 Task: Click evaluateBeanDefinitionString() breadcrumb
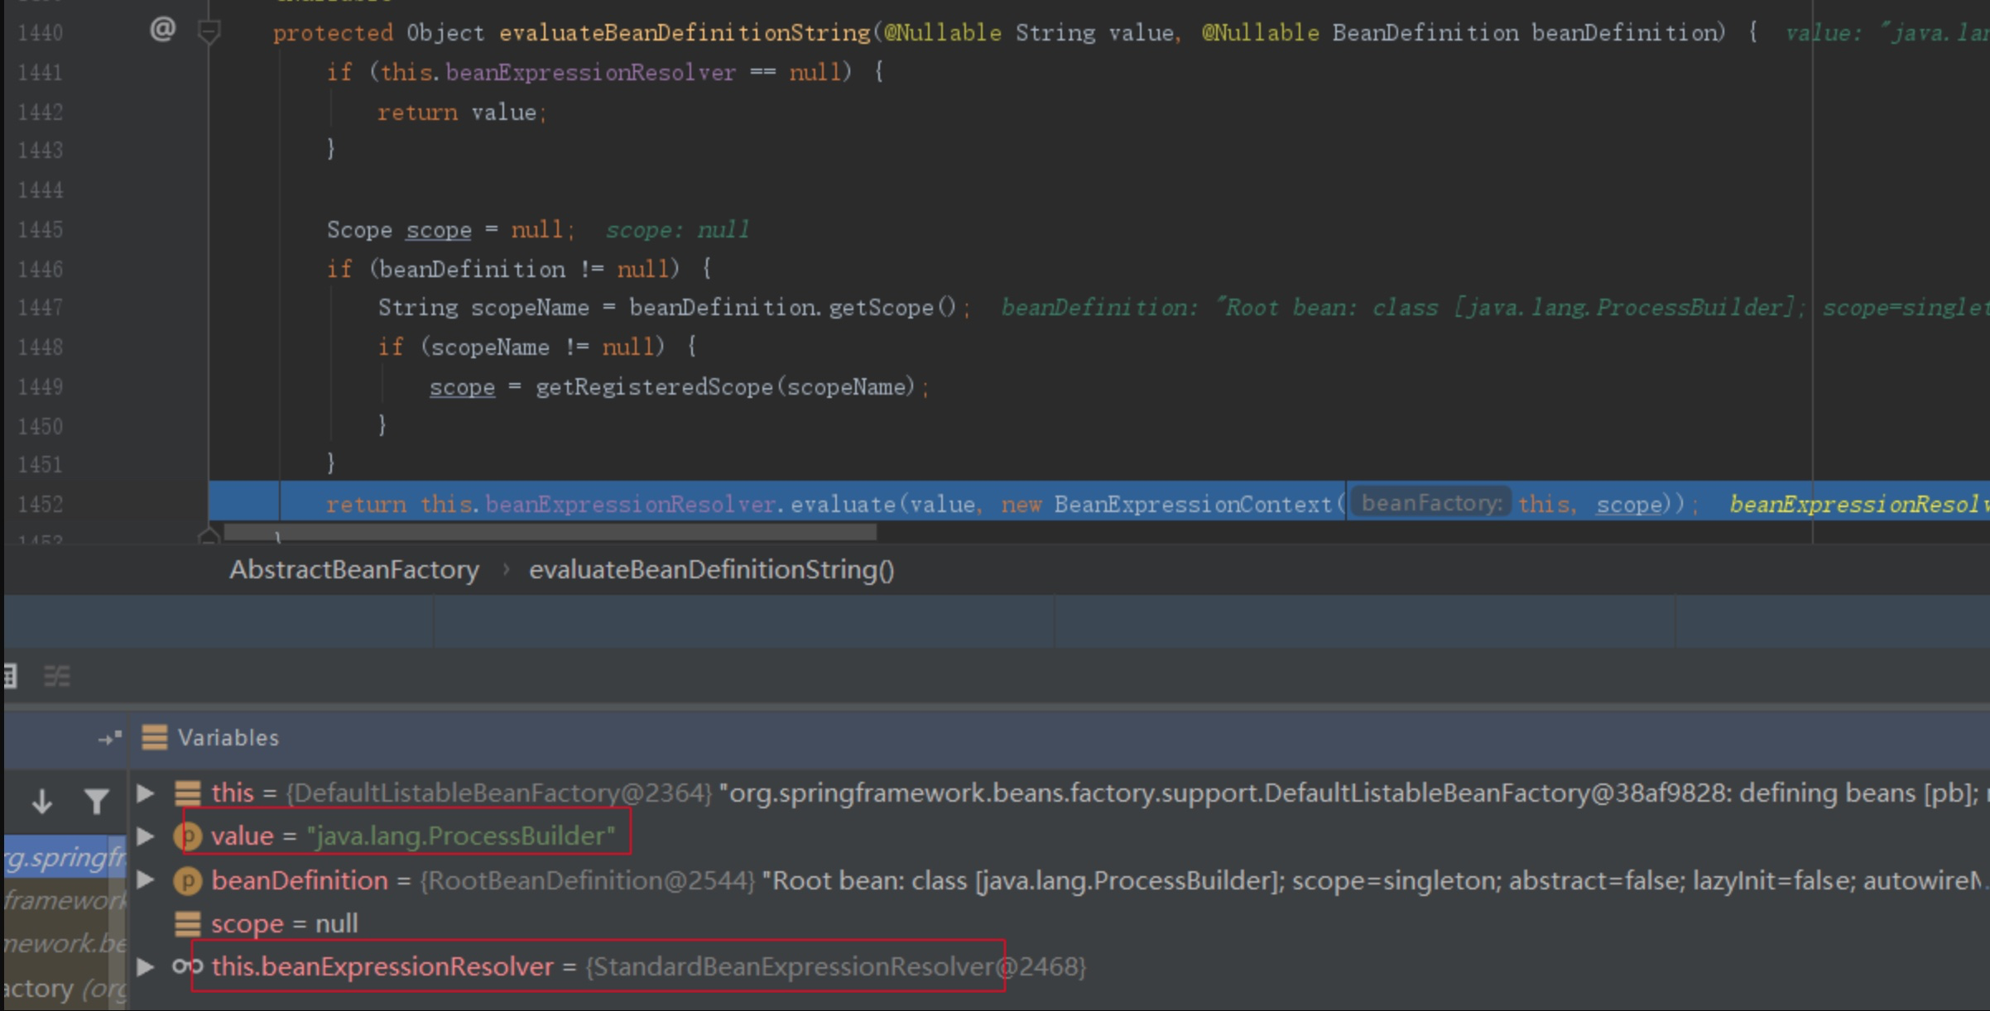tap(711, 569)
